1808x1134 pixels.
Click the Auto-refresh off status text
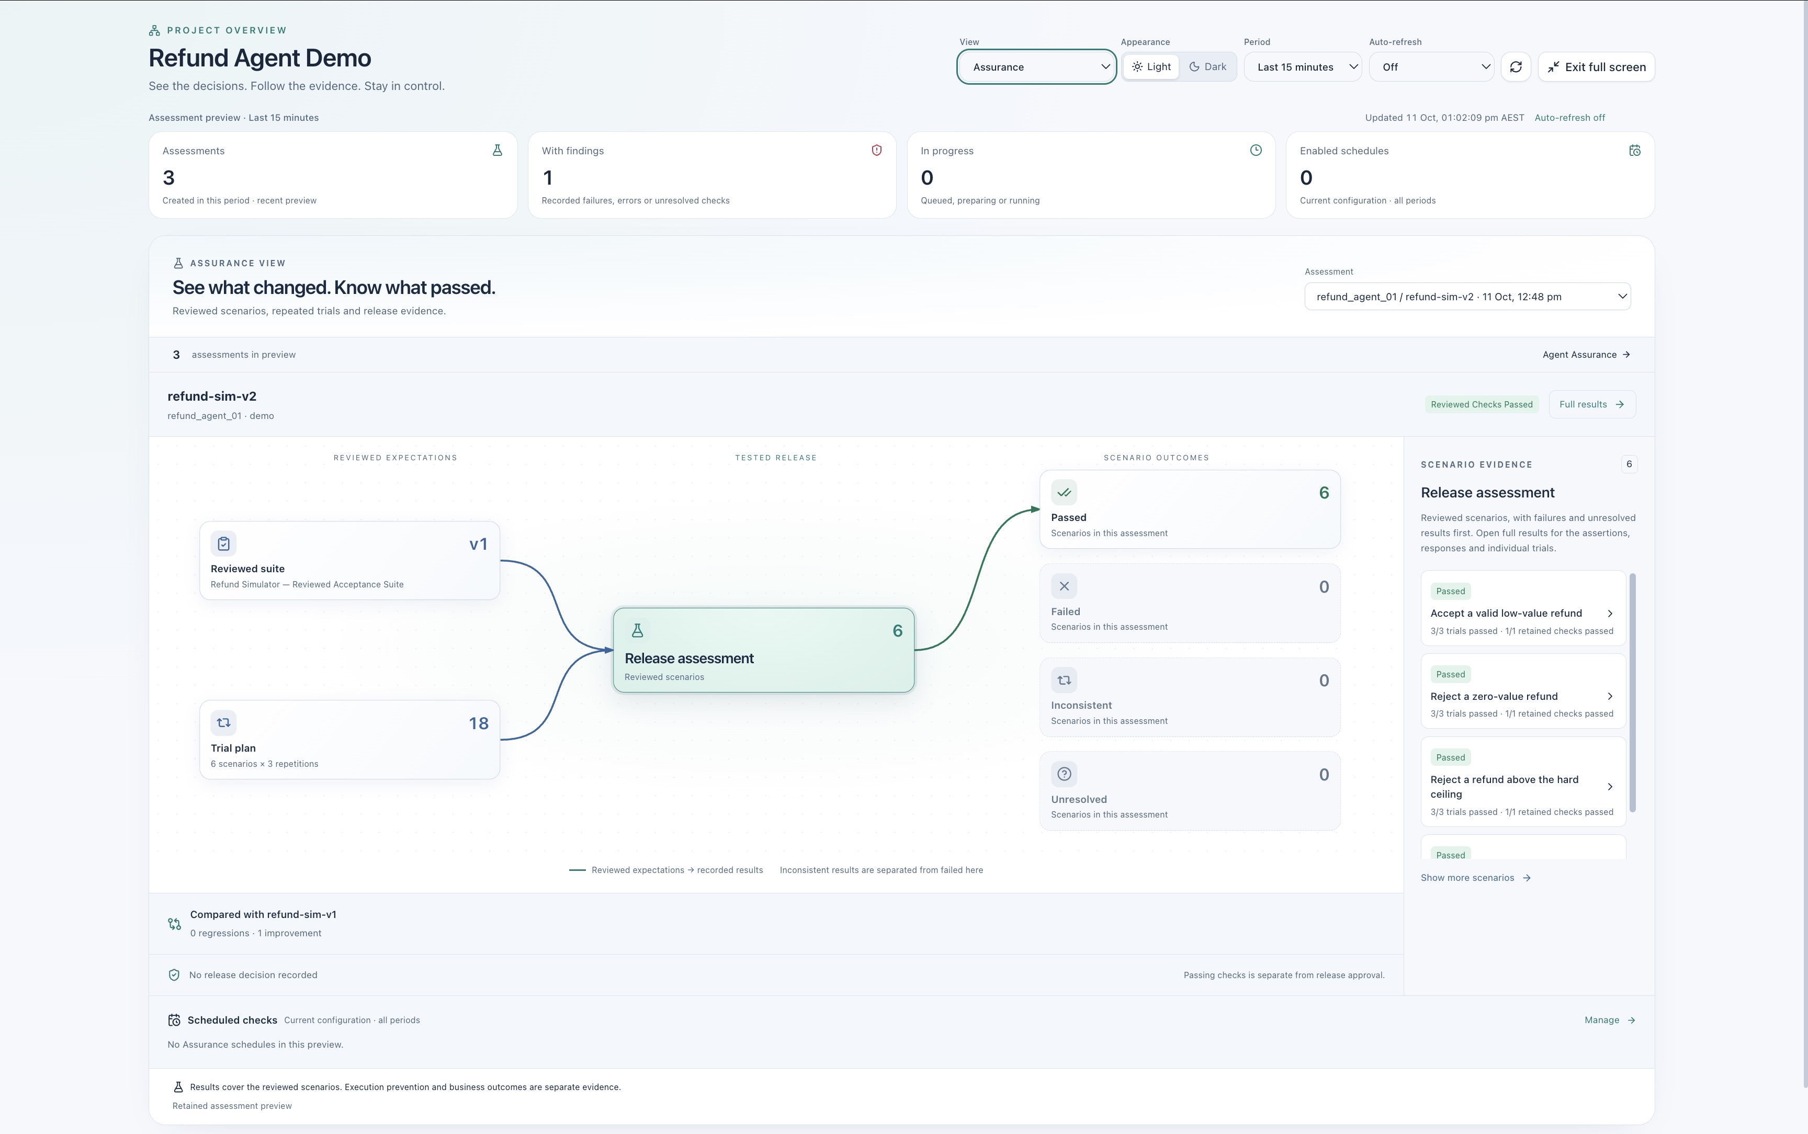click(1569, 118)
